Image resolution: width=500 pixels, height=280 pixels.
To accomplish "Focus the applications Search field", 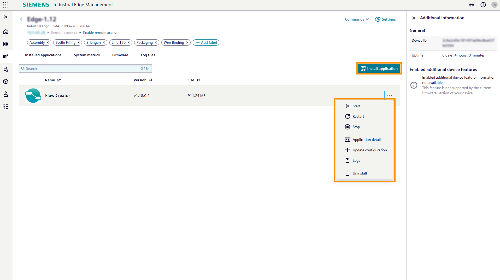I will click(85, 69).
